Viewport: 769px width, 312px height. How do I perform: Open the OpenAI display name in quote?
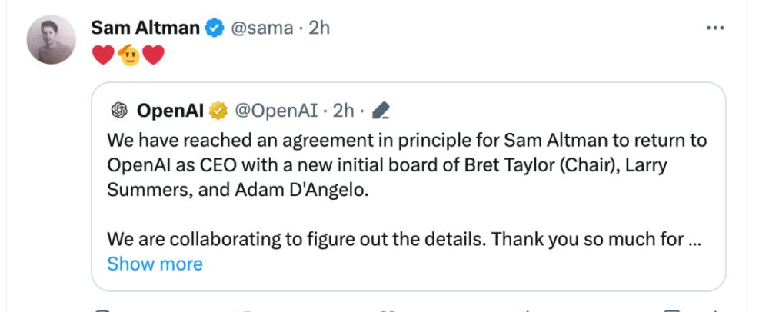[x=170, y=111]
